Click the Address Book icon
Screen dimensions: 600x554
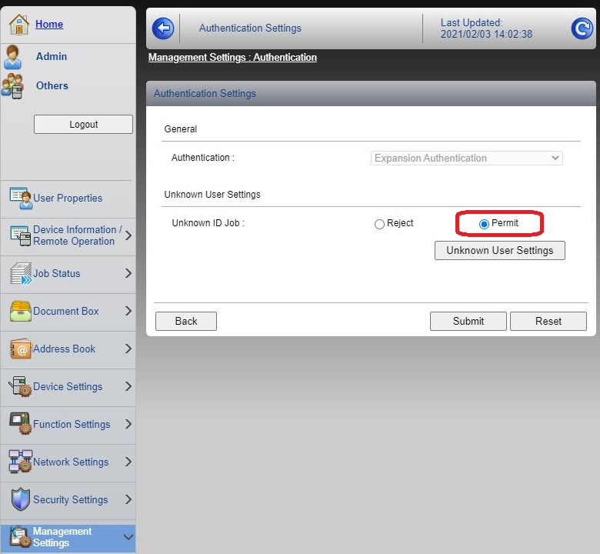tap(20, 349)
